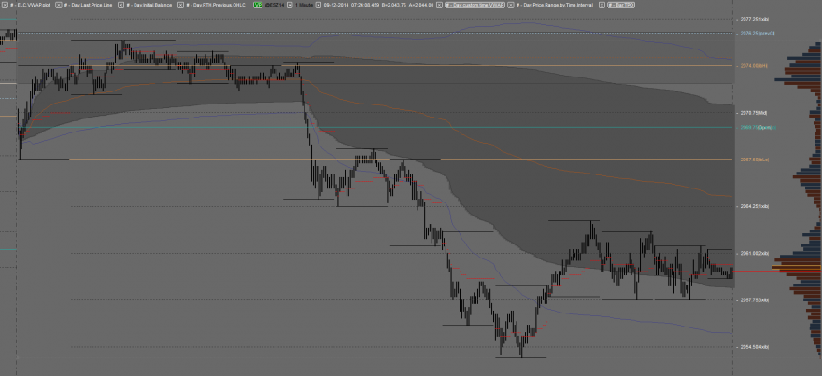Image resolution: width=822 pixels, height=376 pixels.
Task: Remove the Day.Initial.Balance study via X
Action: 121,5
